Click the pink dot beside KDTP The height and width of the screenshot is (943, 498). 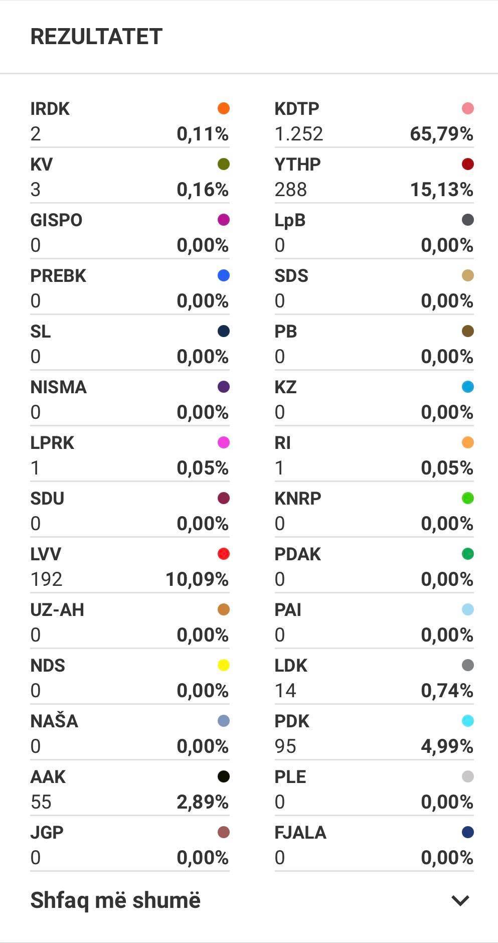(x=467, y=108)
